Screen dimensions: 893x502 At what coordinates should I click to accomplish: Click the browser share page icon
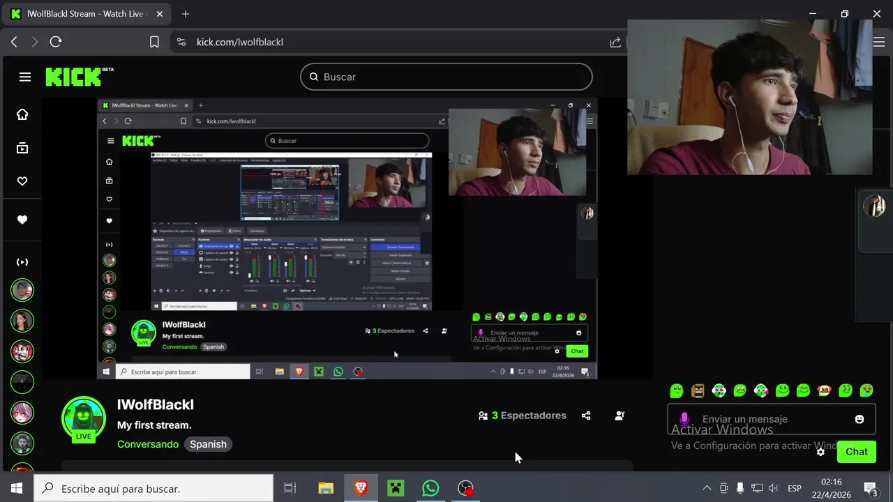point(615,42)
